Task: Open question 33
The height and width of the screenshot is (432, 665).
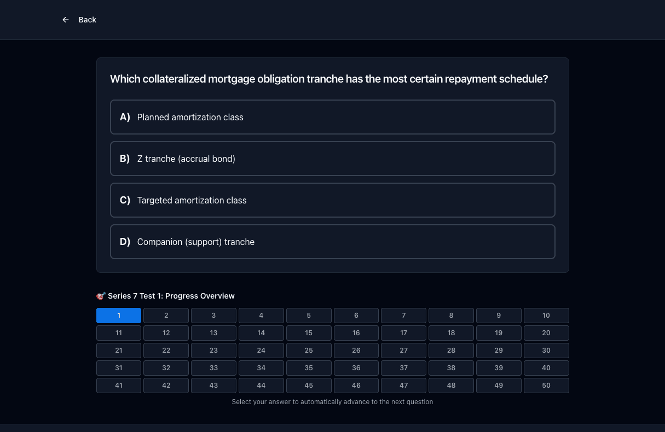Action: [213, 368]
